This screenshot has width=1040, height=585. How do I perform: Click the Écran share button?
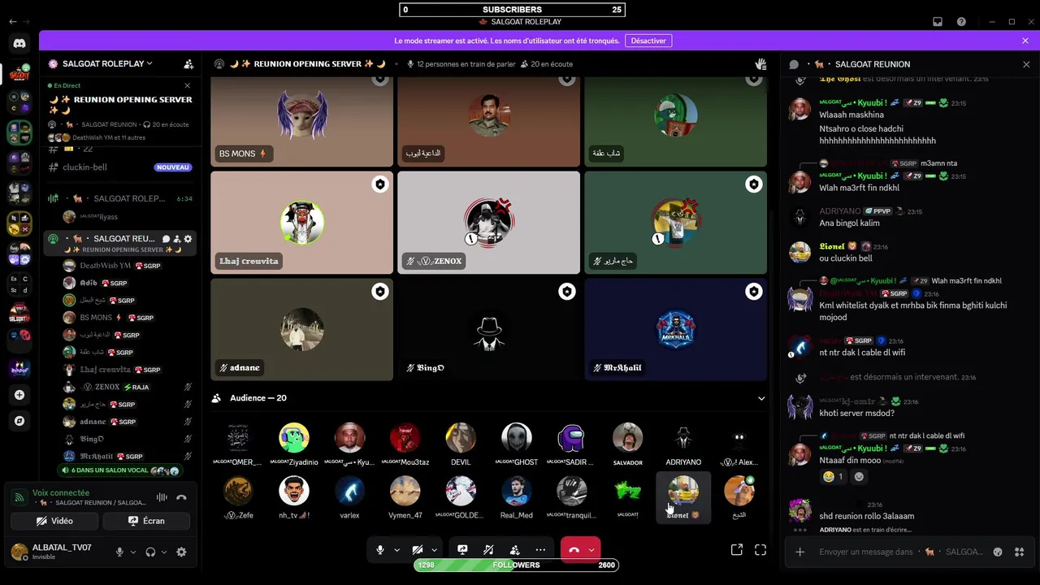coord(147,521)
